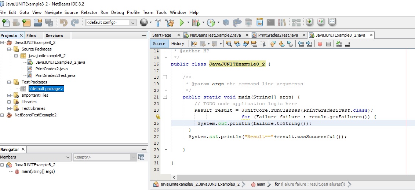Expand the Test Libraries node
The width and height of the screenshot is (415, 190).
point(9,108)
